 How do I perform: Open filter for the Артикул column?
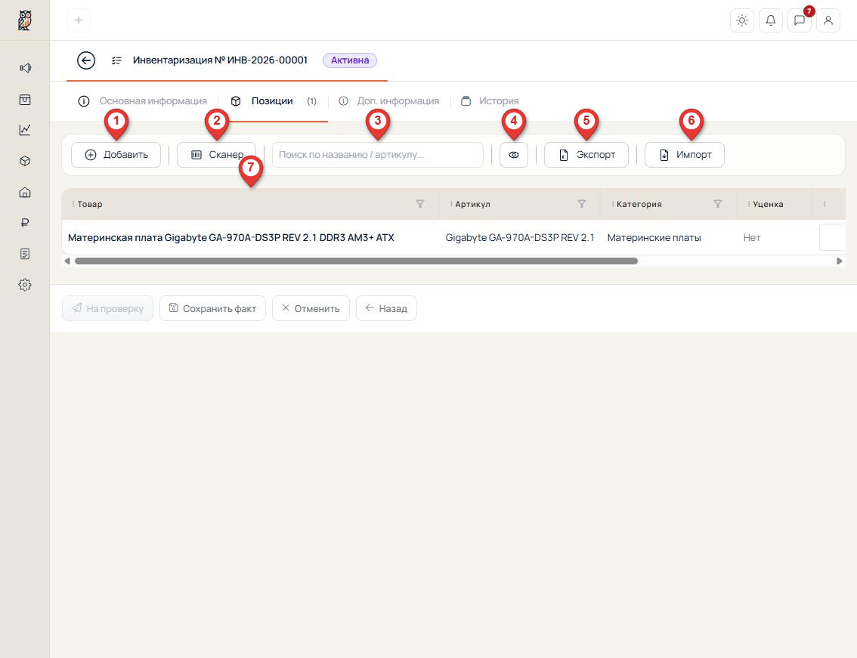(582, 204)
